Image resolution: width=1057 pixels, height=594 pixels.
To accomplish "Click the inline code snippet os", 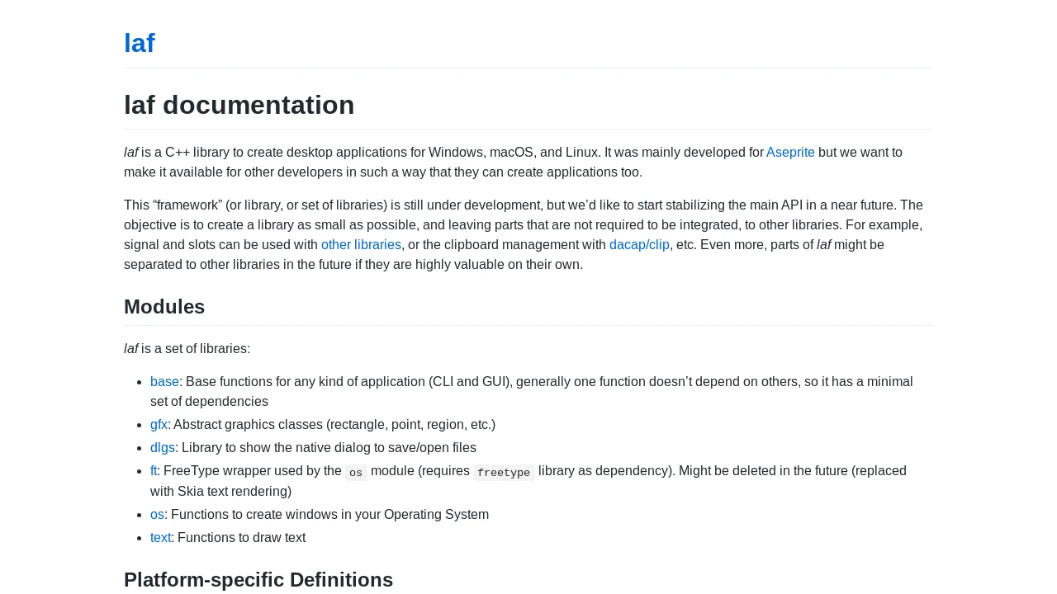I will 356,473.
